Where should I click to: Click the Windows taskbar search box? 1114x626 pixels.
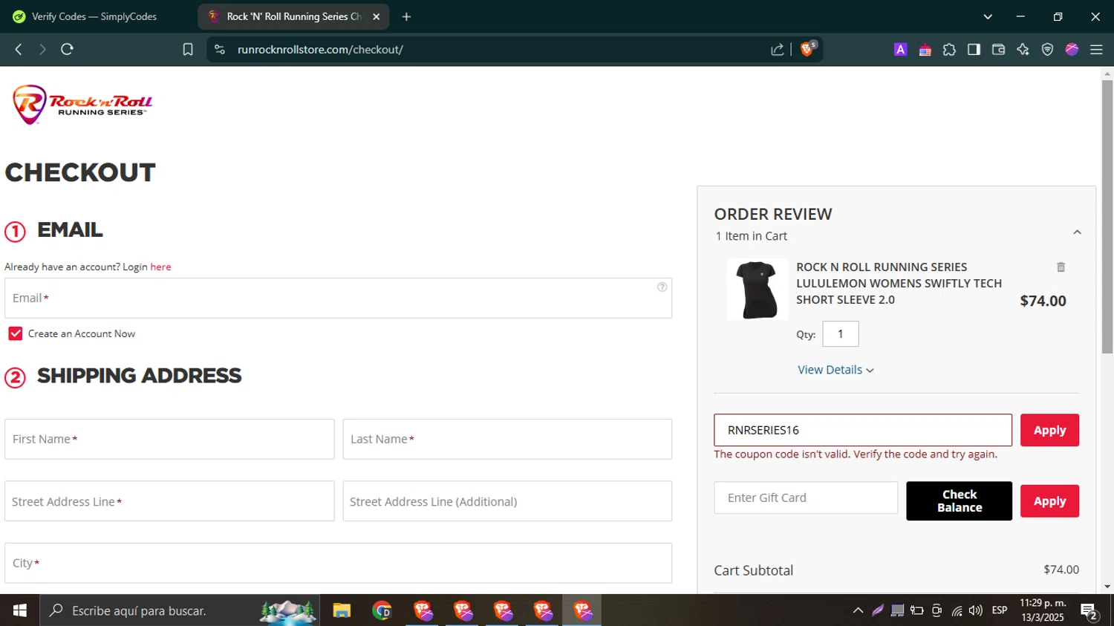tap(180, 610)
